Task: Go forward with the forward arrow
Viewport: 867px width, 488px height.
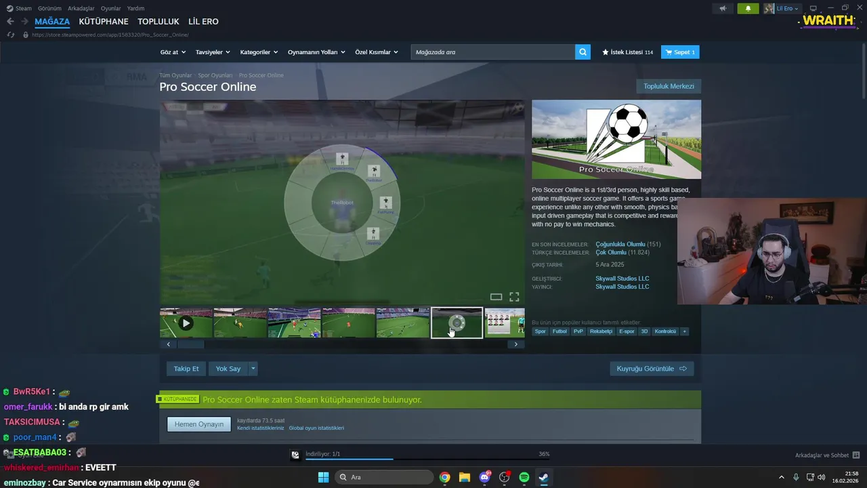Action: (24, 22)
